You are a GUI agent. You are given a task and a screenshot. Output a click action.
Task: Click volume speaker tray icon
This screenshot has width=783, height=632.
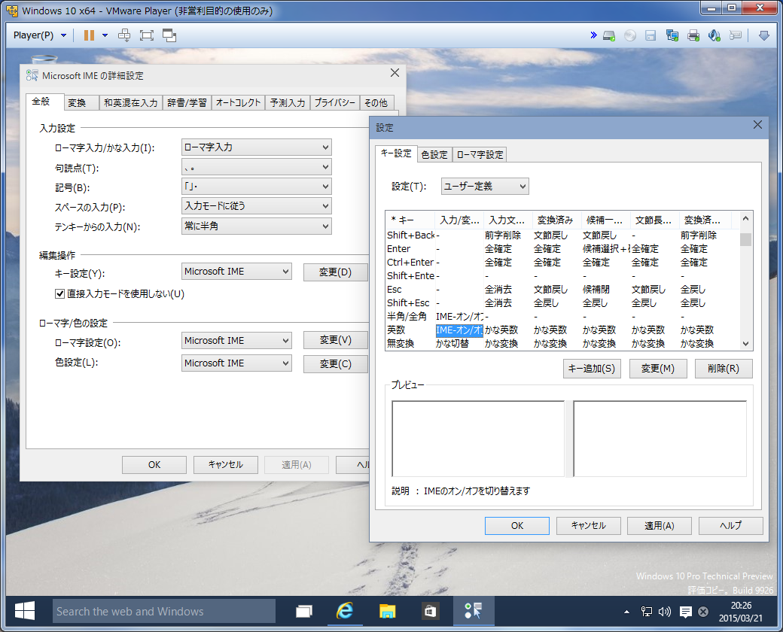click(665, 612)
